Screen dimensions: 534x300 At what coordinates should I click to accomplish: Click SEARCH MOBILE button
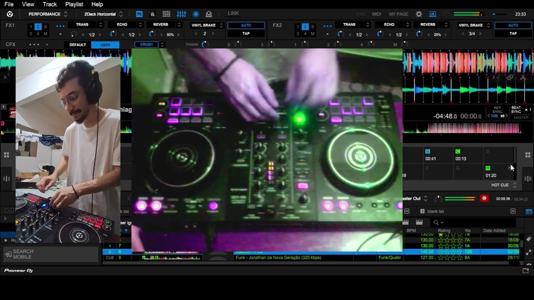tap(50, 254)
